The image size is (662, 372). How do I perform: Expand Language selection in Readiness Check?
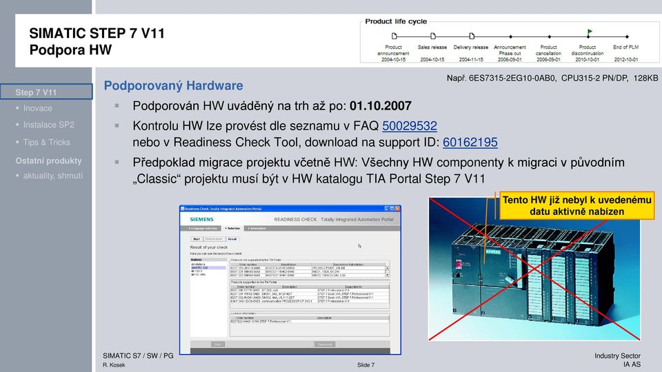(x=203, y=228)
